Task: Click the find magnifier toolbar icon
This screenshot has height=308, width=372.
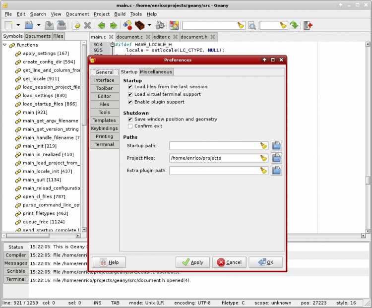Action: (252, 25)
